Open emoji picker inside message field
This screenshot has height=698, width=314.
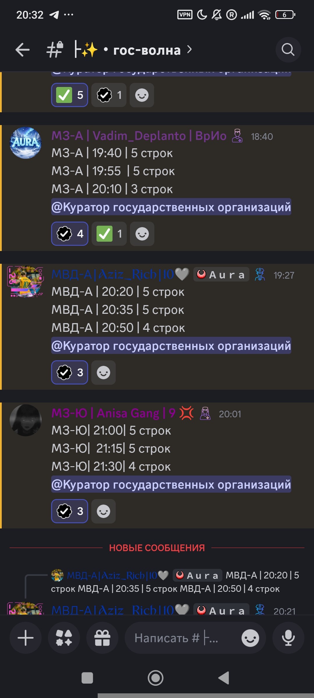coord(250,638)
